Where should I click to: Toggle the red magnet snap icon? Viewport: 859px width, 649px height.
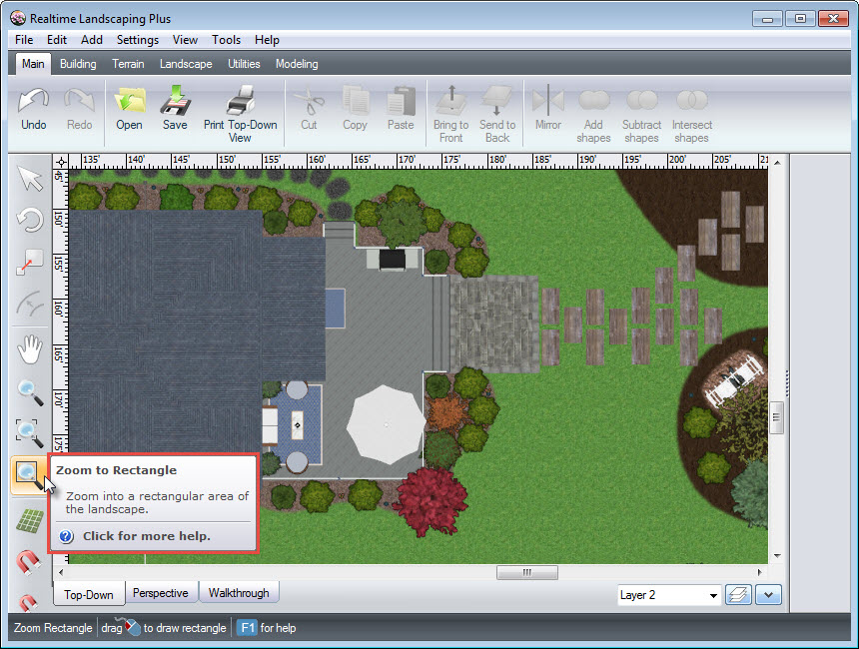coord(29,562)
